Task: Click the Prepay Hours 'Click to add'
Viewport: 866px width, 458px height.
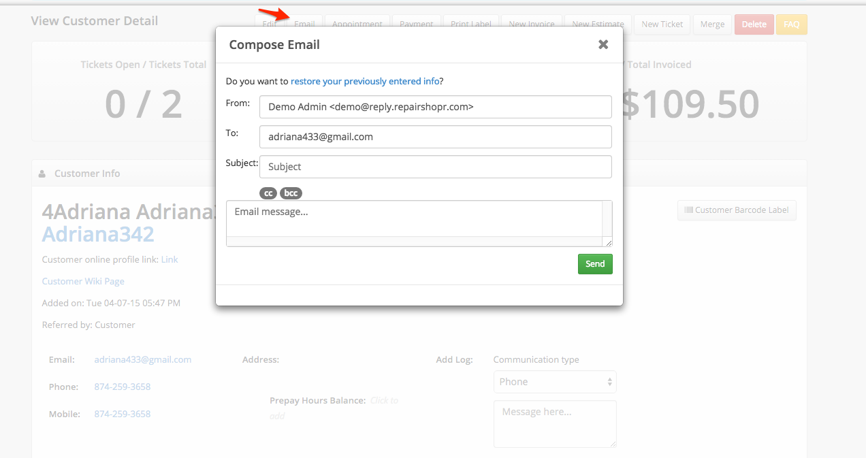Action: coord(384,401)
